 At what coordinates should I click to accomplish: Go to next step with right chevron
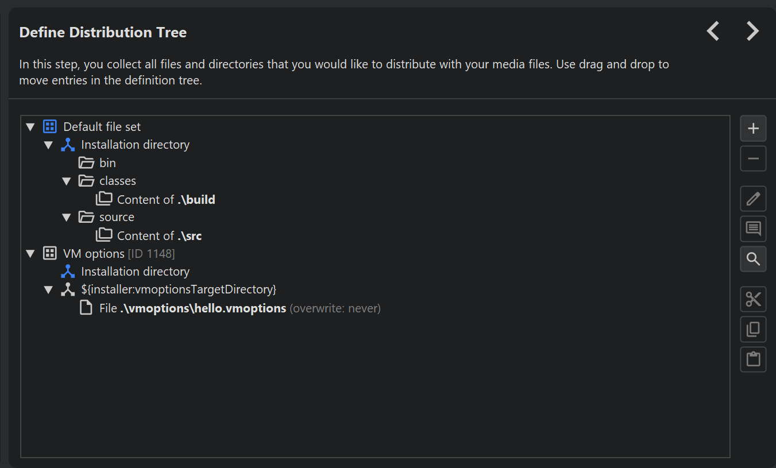coord(752,31)
